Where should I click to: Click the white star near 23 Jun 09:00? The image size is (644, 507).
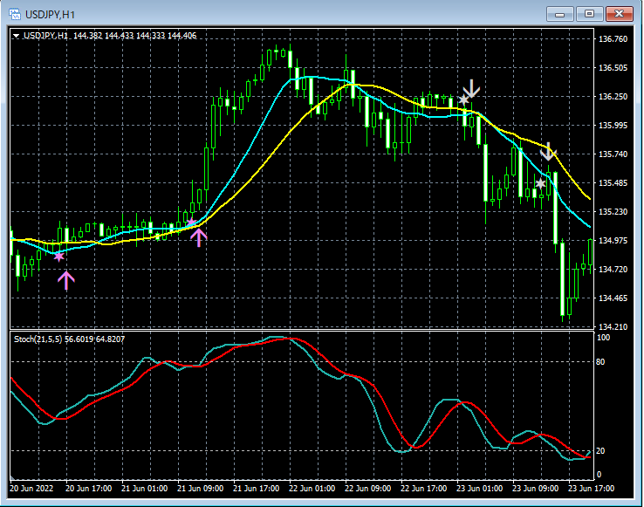pos(540,183)
